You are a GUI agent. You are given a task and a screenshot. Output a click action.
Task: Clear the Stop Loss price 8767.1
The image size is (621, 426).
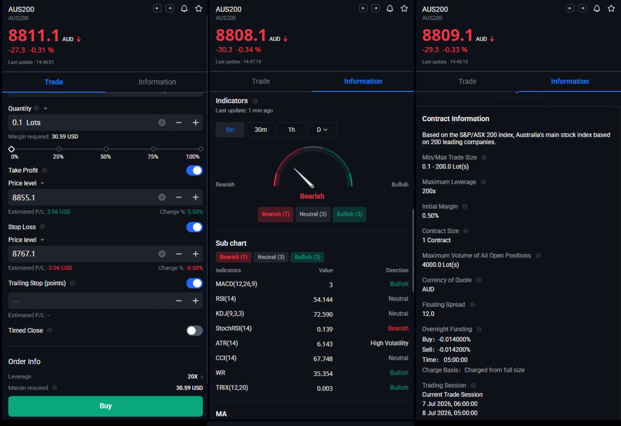pyautogui.click(x=162, y=254)
